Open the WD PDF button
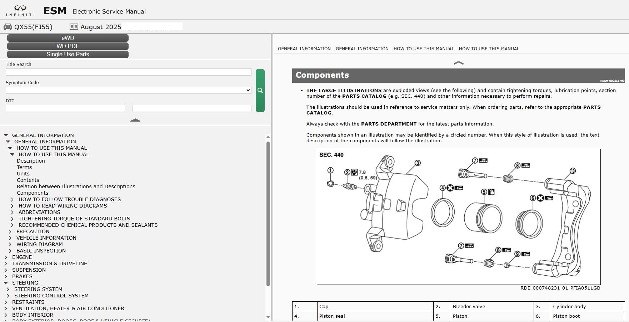This screenshot has width=629, height=322. click(68, 46)
